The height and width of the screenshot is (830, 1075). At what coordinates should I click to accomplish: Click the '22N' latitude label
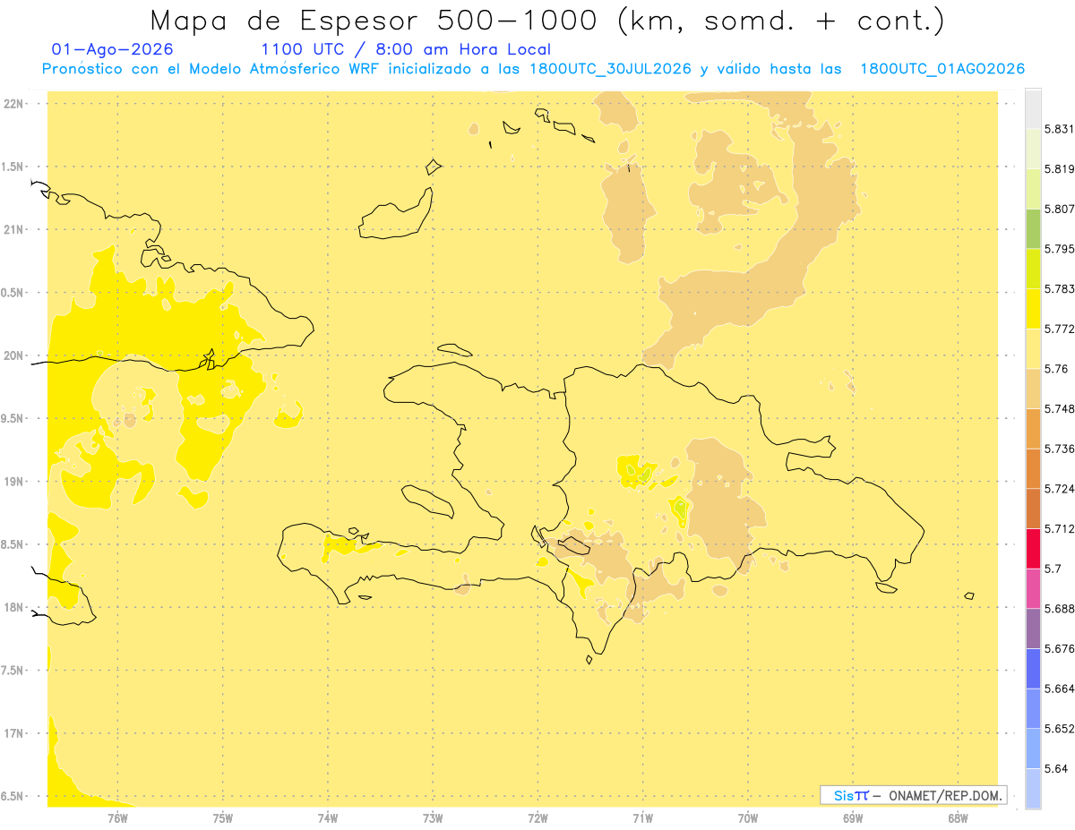(x=13, y=103)
